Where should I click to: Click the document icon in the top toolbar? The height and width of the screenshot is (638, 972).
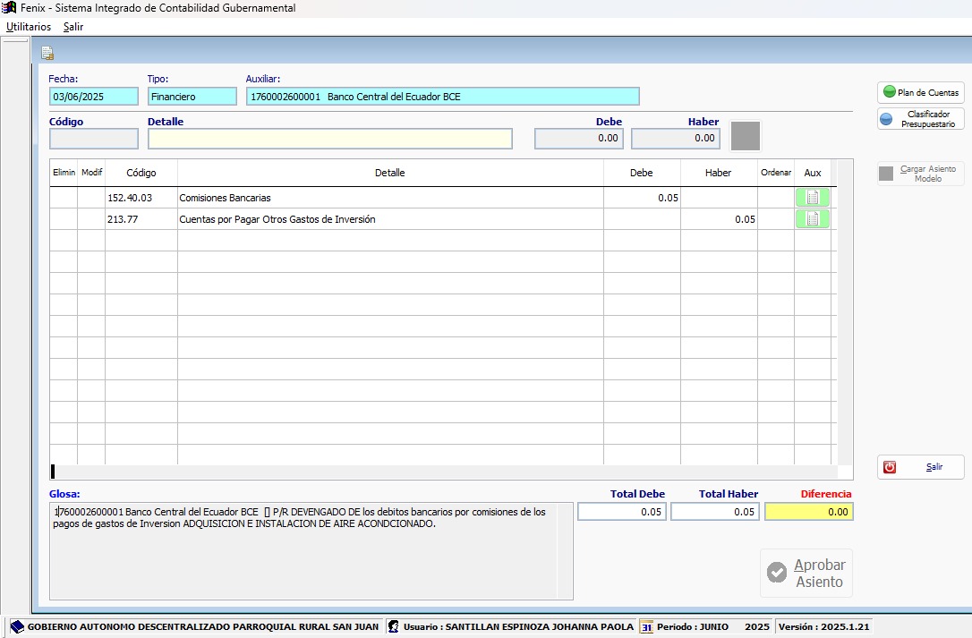pos(47,53)
